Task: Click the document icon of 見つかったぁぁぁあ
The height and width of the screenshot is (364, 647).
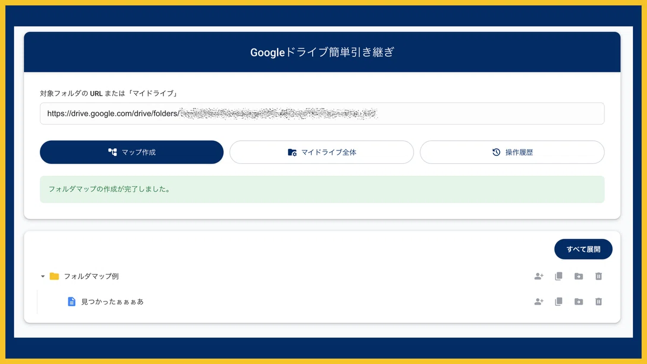Action: click(x=71, y=302)
